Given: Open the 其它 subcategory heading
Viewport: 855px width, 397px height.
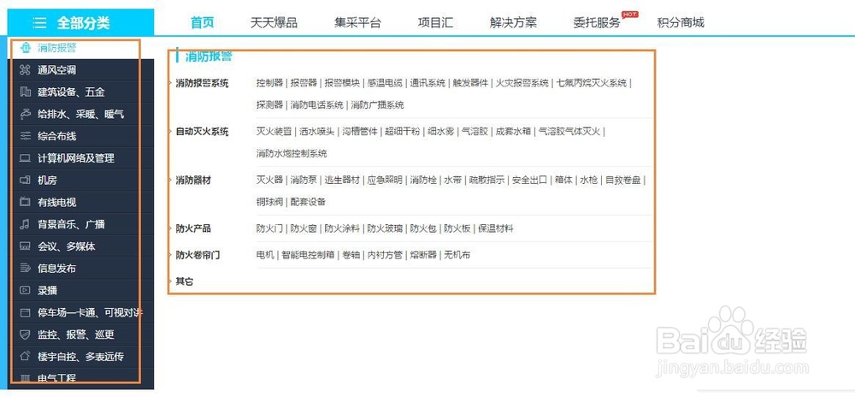Looking at the screenshot, I should click(185, 282).
